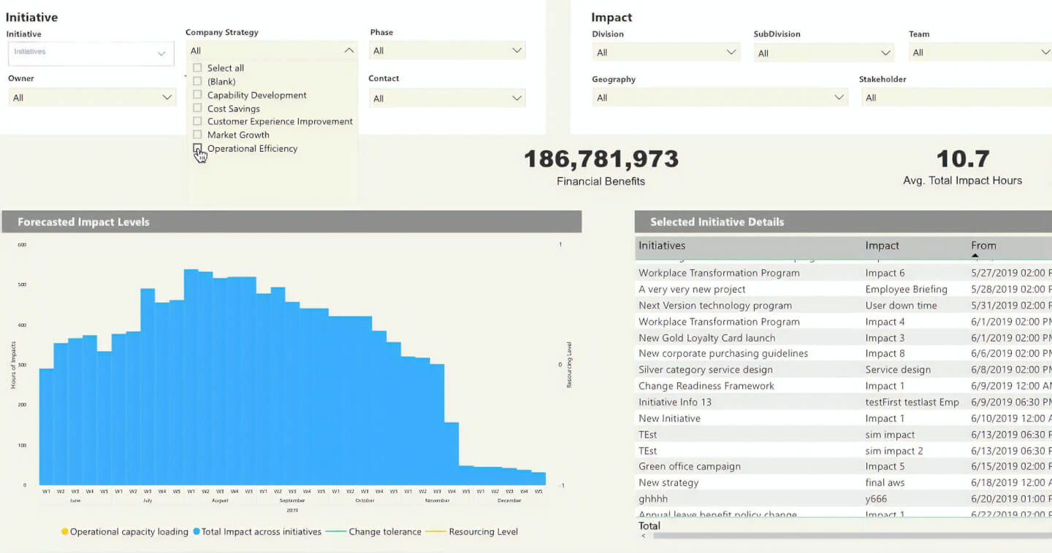Screen dimensions: 1052x553
Task: Sort table by Initiatives column header
Action: (x=662, y=246)
